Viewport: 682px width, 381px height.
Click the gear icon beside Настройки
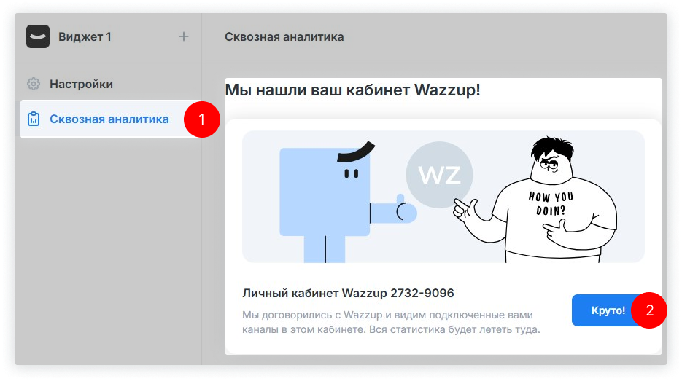pos(34,84)
